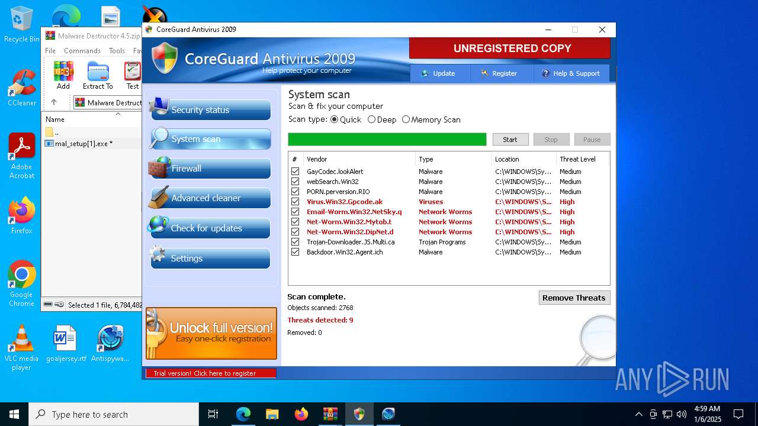
Task: Click the Objects scanned: 2768 text
Action: click(x=320, y=308)
